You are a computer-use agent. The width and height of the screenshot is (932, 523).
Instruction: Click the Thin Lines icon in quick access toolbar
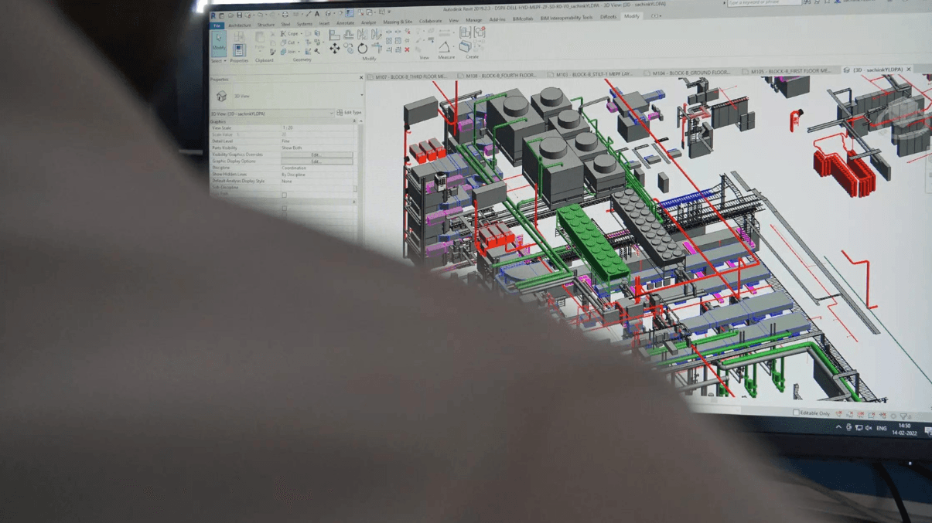point(350,13)
